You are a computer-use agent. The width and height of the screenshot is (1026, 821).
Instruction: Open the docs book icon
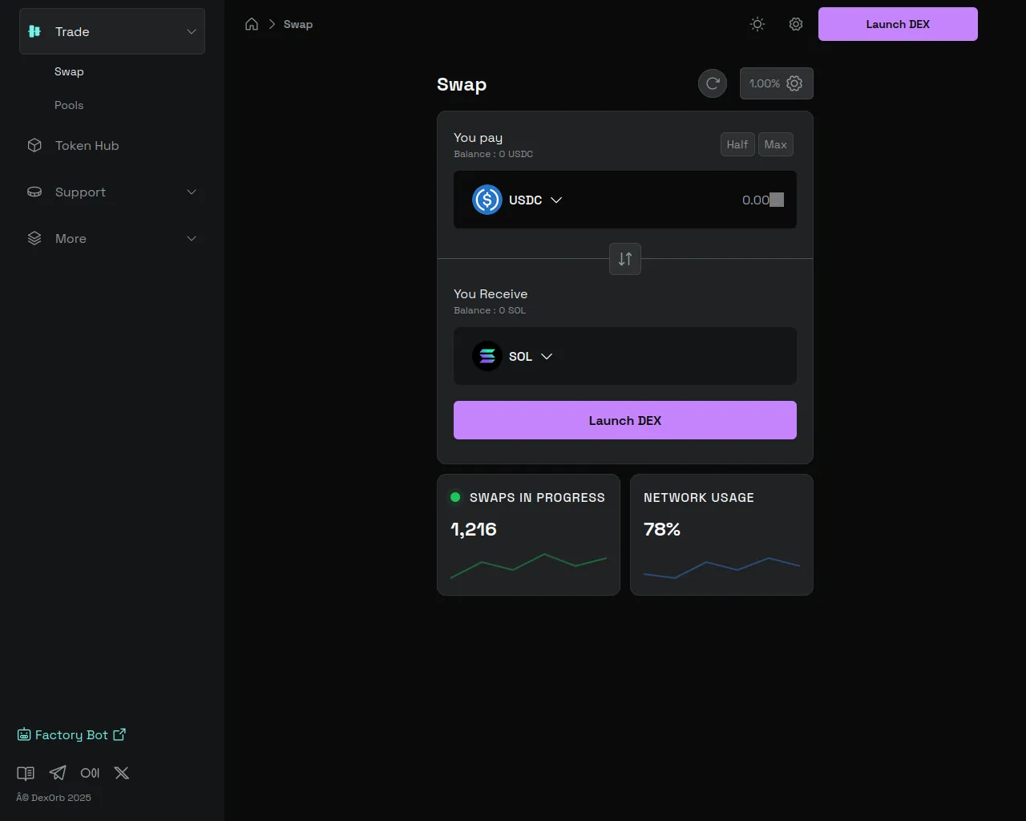[x=26, y=773]
